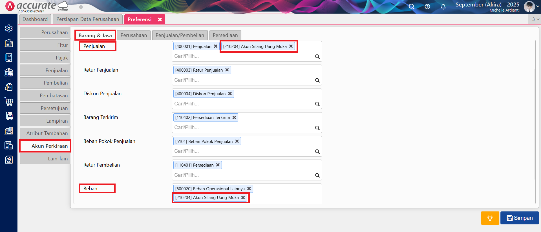
Task: Expand the user profile dropdown arrow
Action: click(x=538, y=6)
